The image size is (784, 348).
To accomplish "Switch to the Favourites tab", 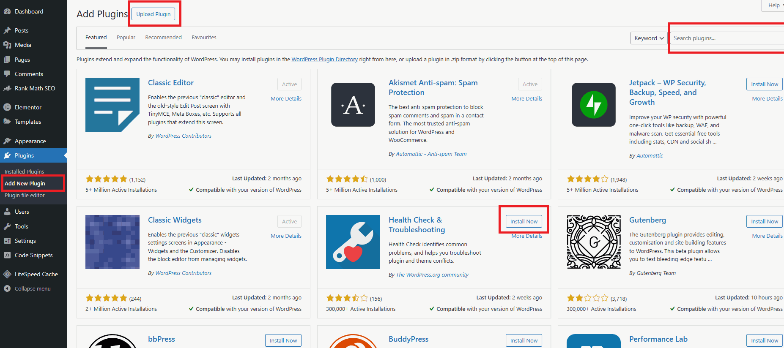I will click(204, 38).
